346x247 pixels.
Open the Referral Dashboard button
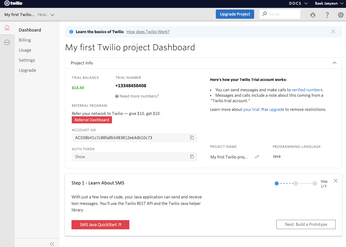point(92,120)
